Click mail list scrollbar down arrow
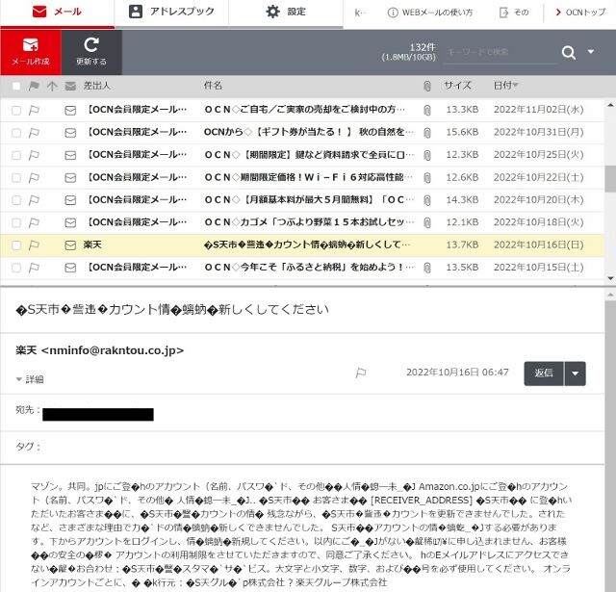Screen dimensions: 616x592 tap(610, 278)
